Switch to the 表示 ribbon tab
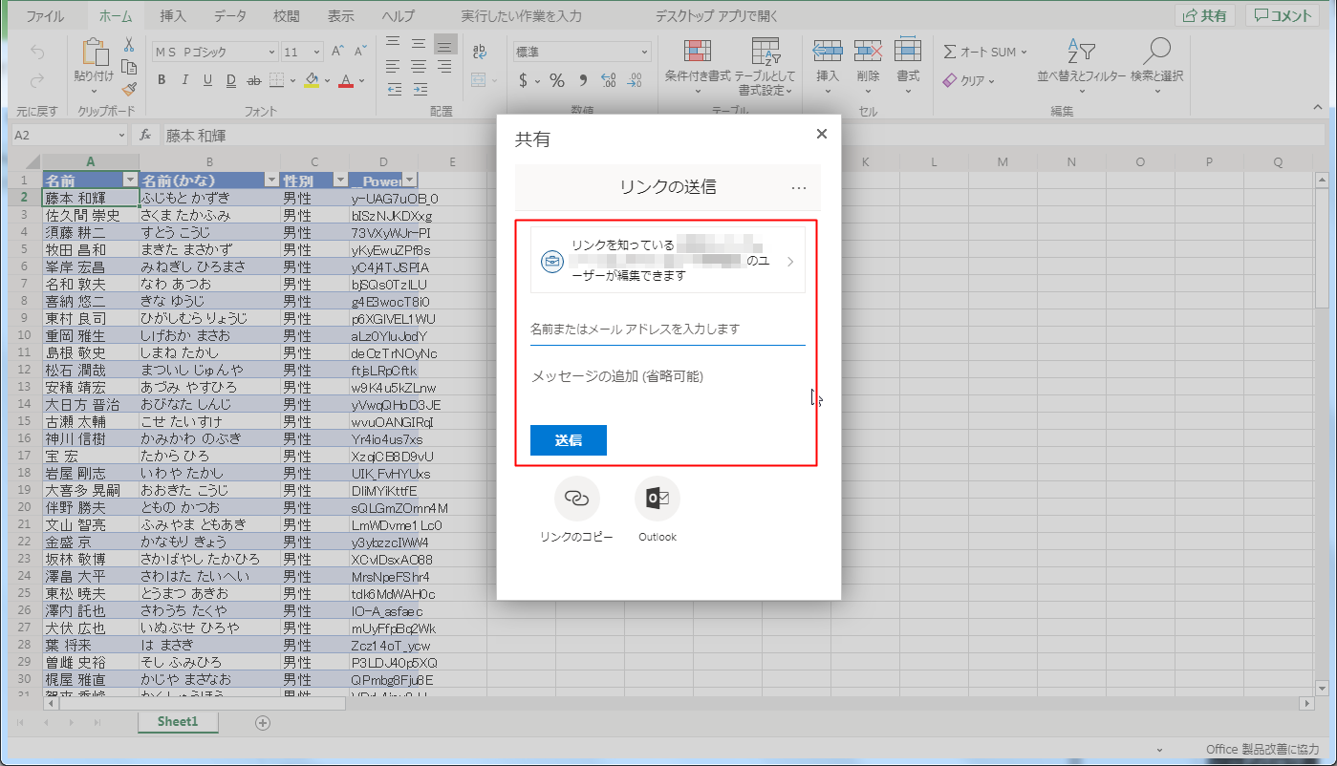The width and height of the screenshot is (1337, 766). [340, 16]
